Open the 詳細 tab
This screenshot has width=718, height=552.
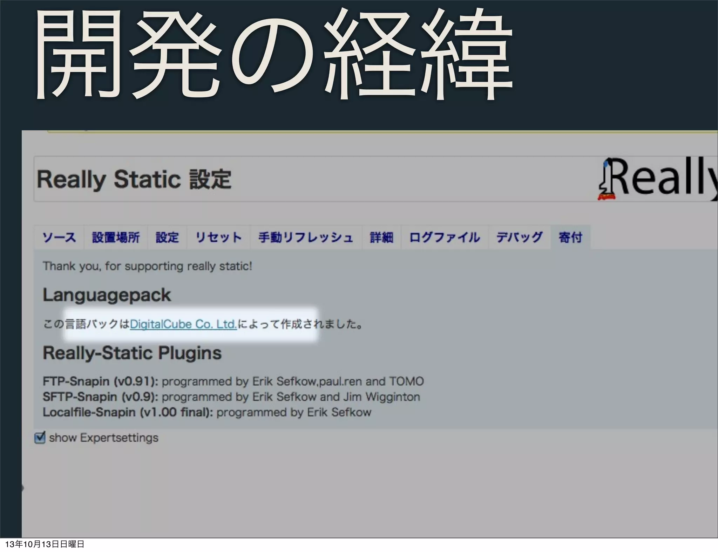[x=381, y=237]
